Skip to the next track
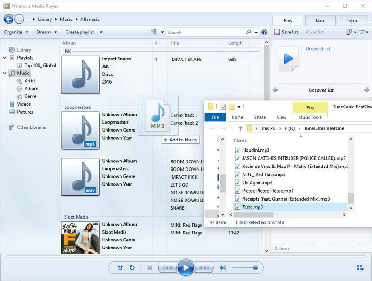Viewport: 372px width, 281px height. pyautogui.click(x=204, y=268)
